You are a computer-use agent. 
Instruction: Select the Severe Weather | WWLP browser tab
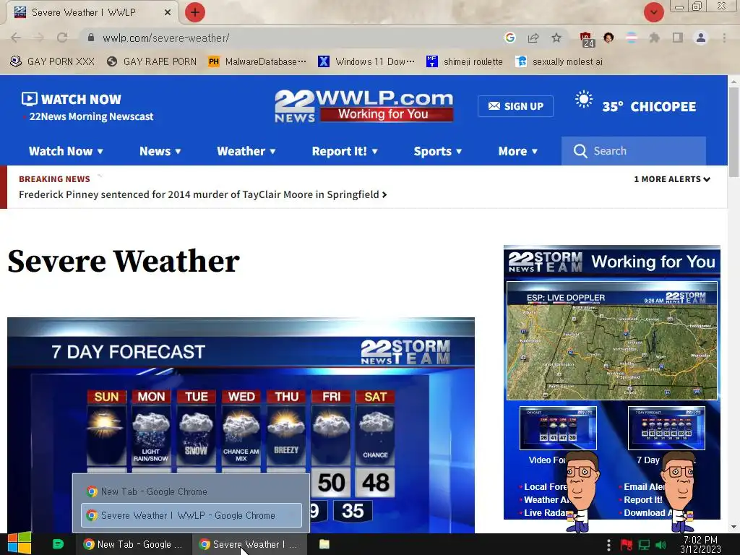(92, 13)
